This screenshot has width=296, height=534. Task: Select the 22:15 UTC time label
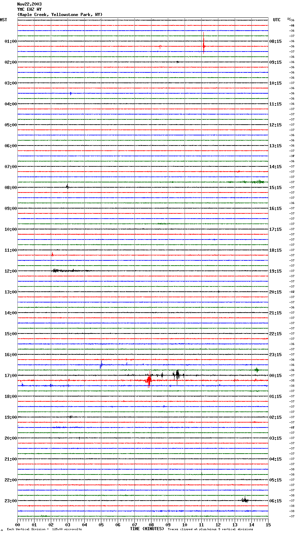pos(275,334)
